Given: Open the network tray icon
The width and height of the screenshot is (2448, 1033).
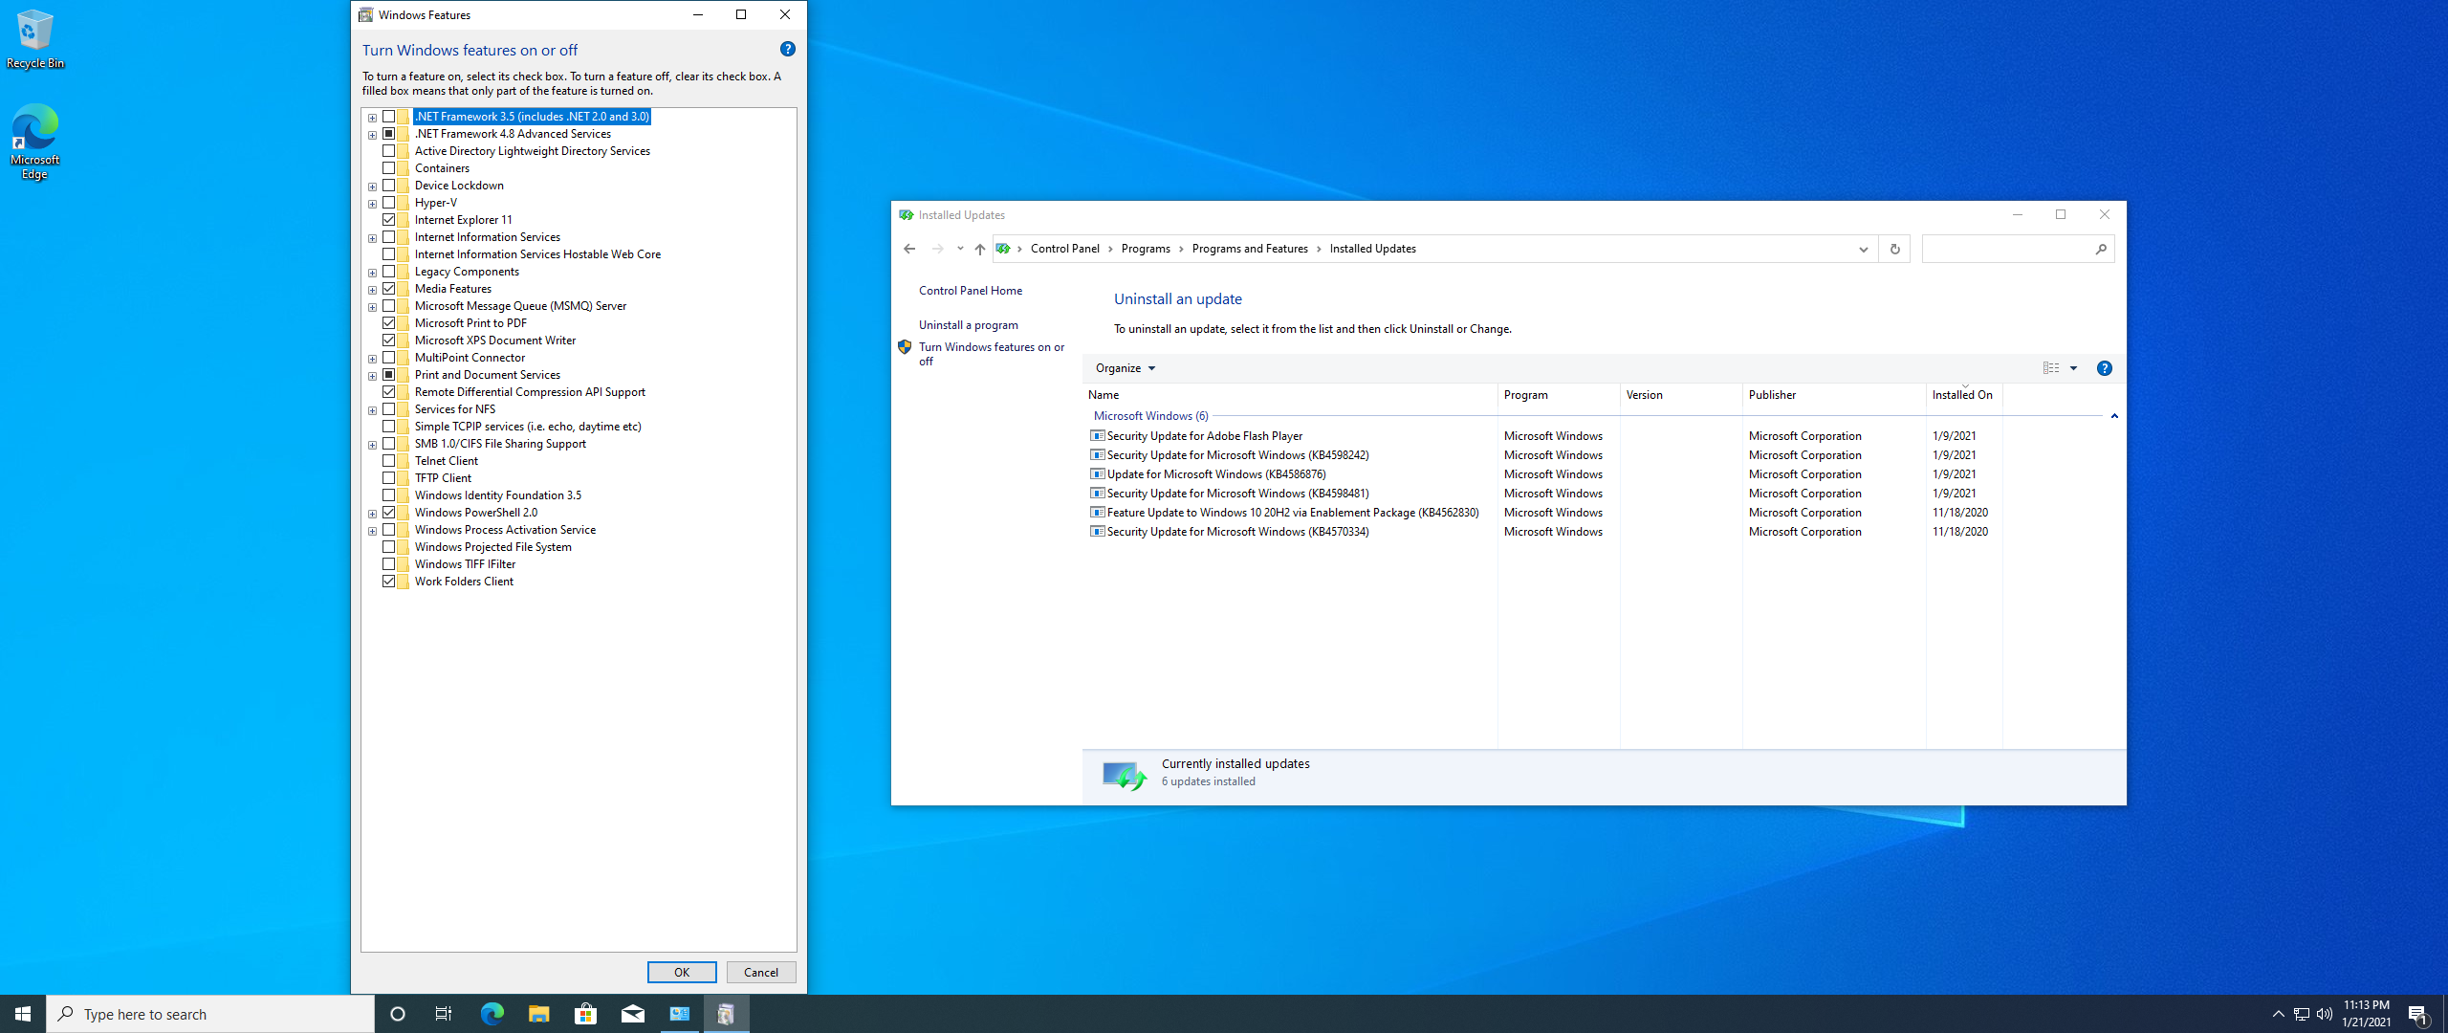Looking at the screenshot, I should (x=2302, y=1014).
